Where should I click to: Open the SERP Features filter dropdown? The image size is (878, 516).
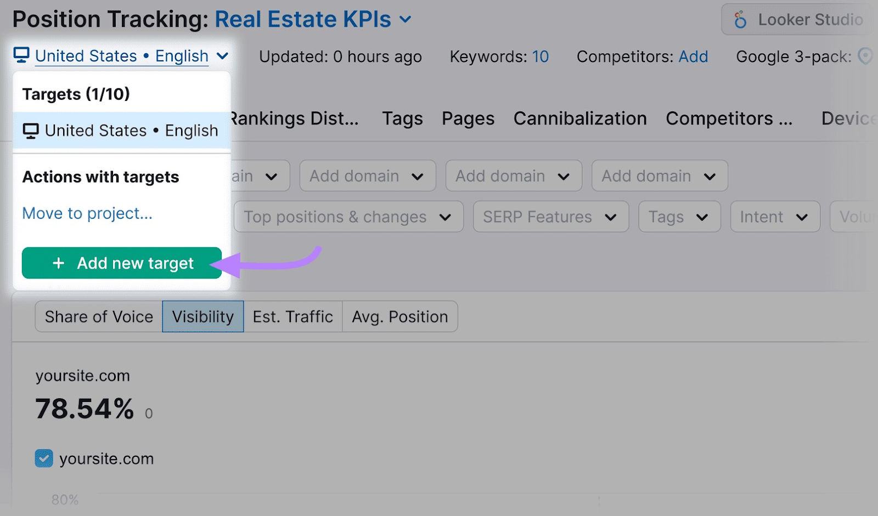click(550, 217)
